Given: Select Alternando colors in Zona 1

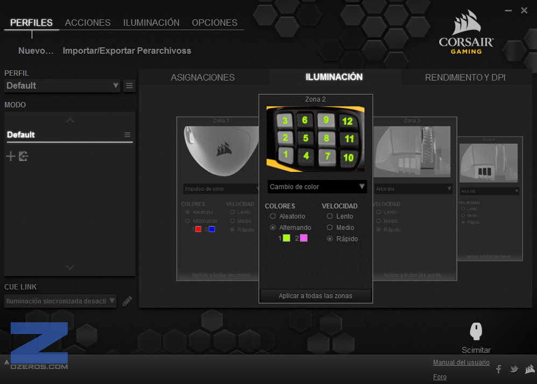Looking at the screenshot, I should pyautogui.click(x=187, y=221).
